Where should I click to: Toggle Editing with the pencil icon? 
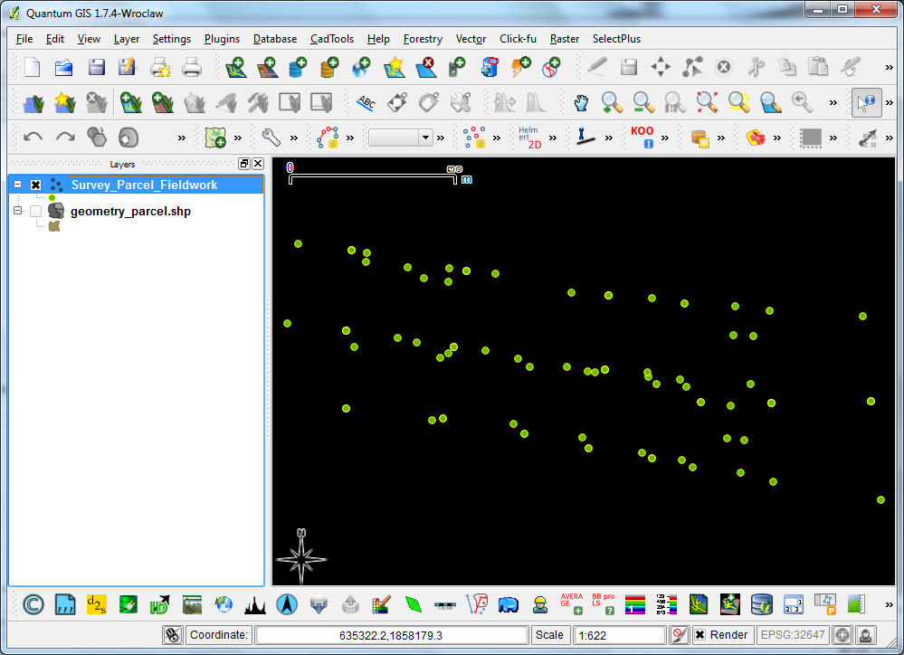596,68
